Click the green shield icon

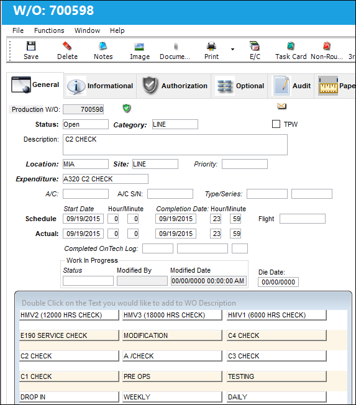click(x=127, y=108)
